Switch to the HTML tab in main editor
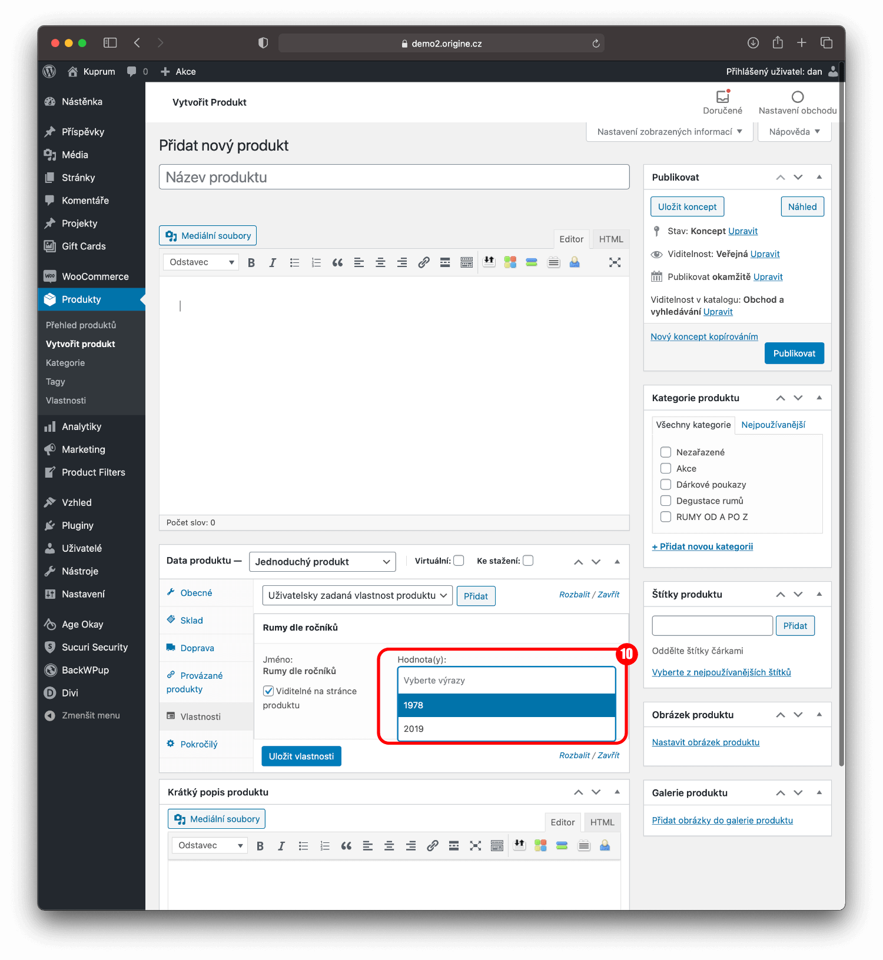The height and width of the screenshot is (960, 883). (x=610, y=239)
